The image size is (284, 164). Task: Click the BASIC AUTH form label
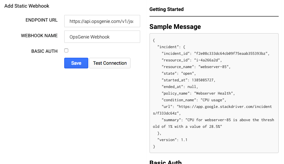pyautogui.click(x=44, y=51)
